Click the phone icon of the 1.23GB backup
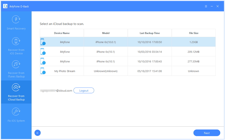This screenshot has height=140, width=225. (43, 42)
